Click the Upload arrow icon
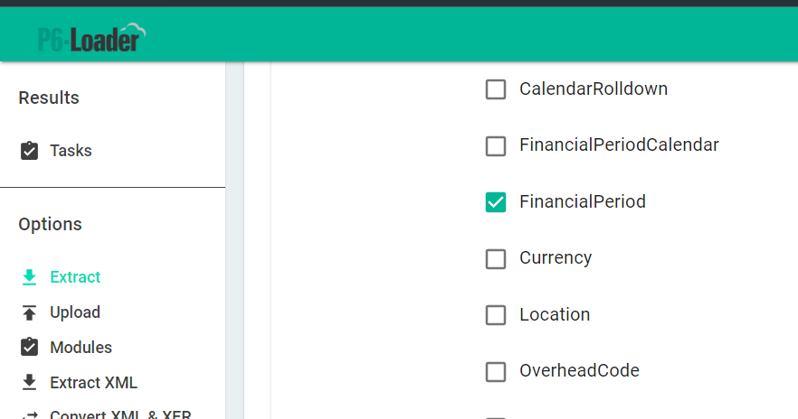 click(30, 312)
